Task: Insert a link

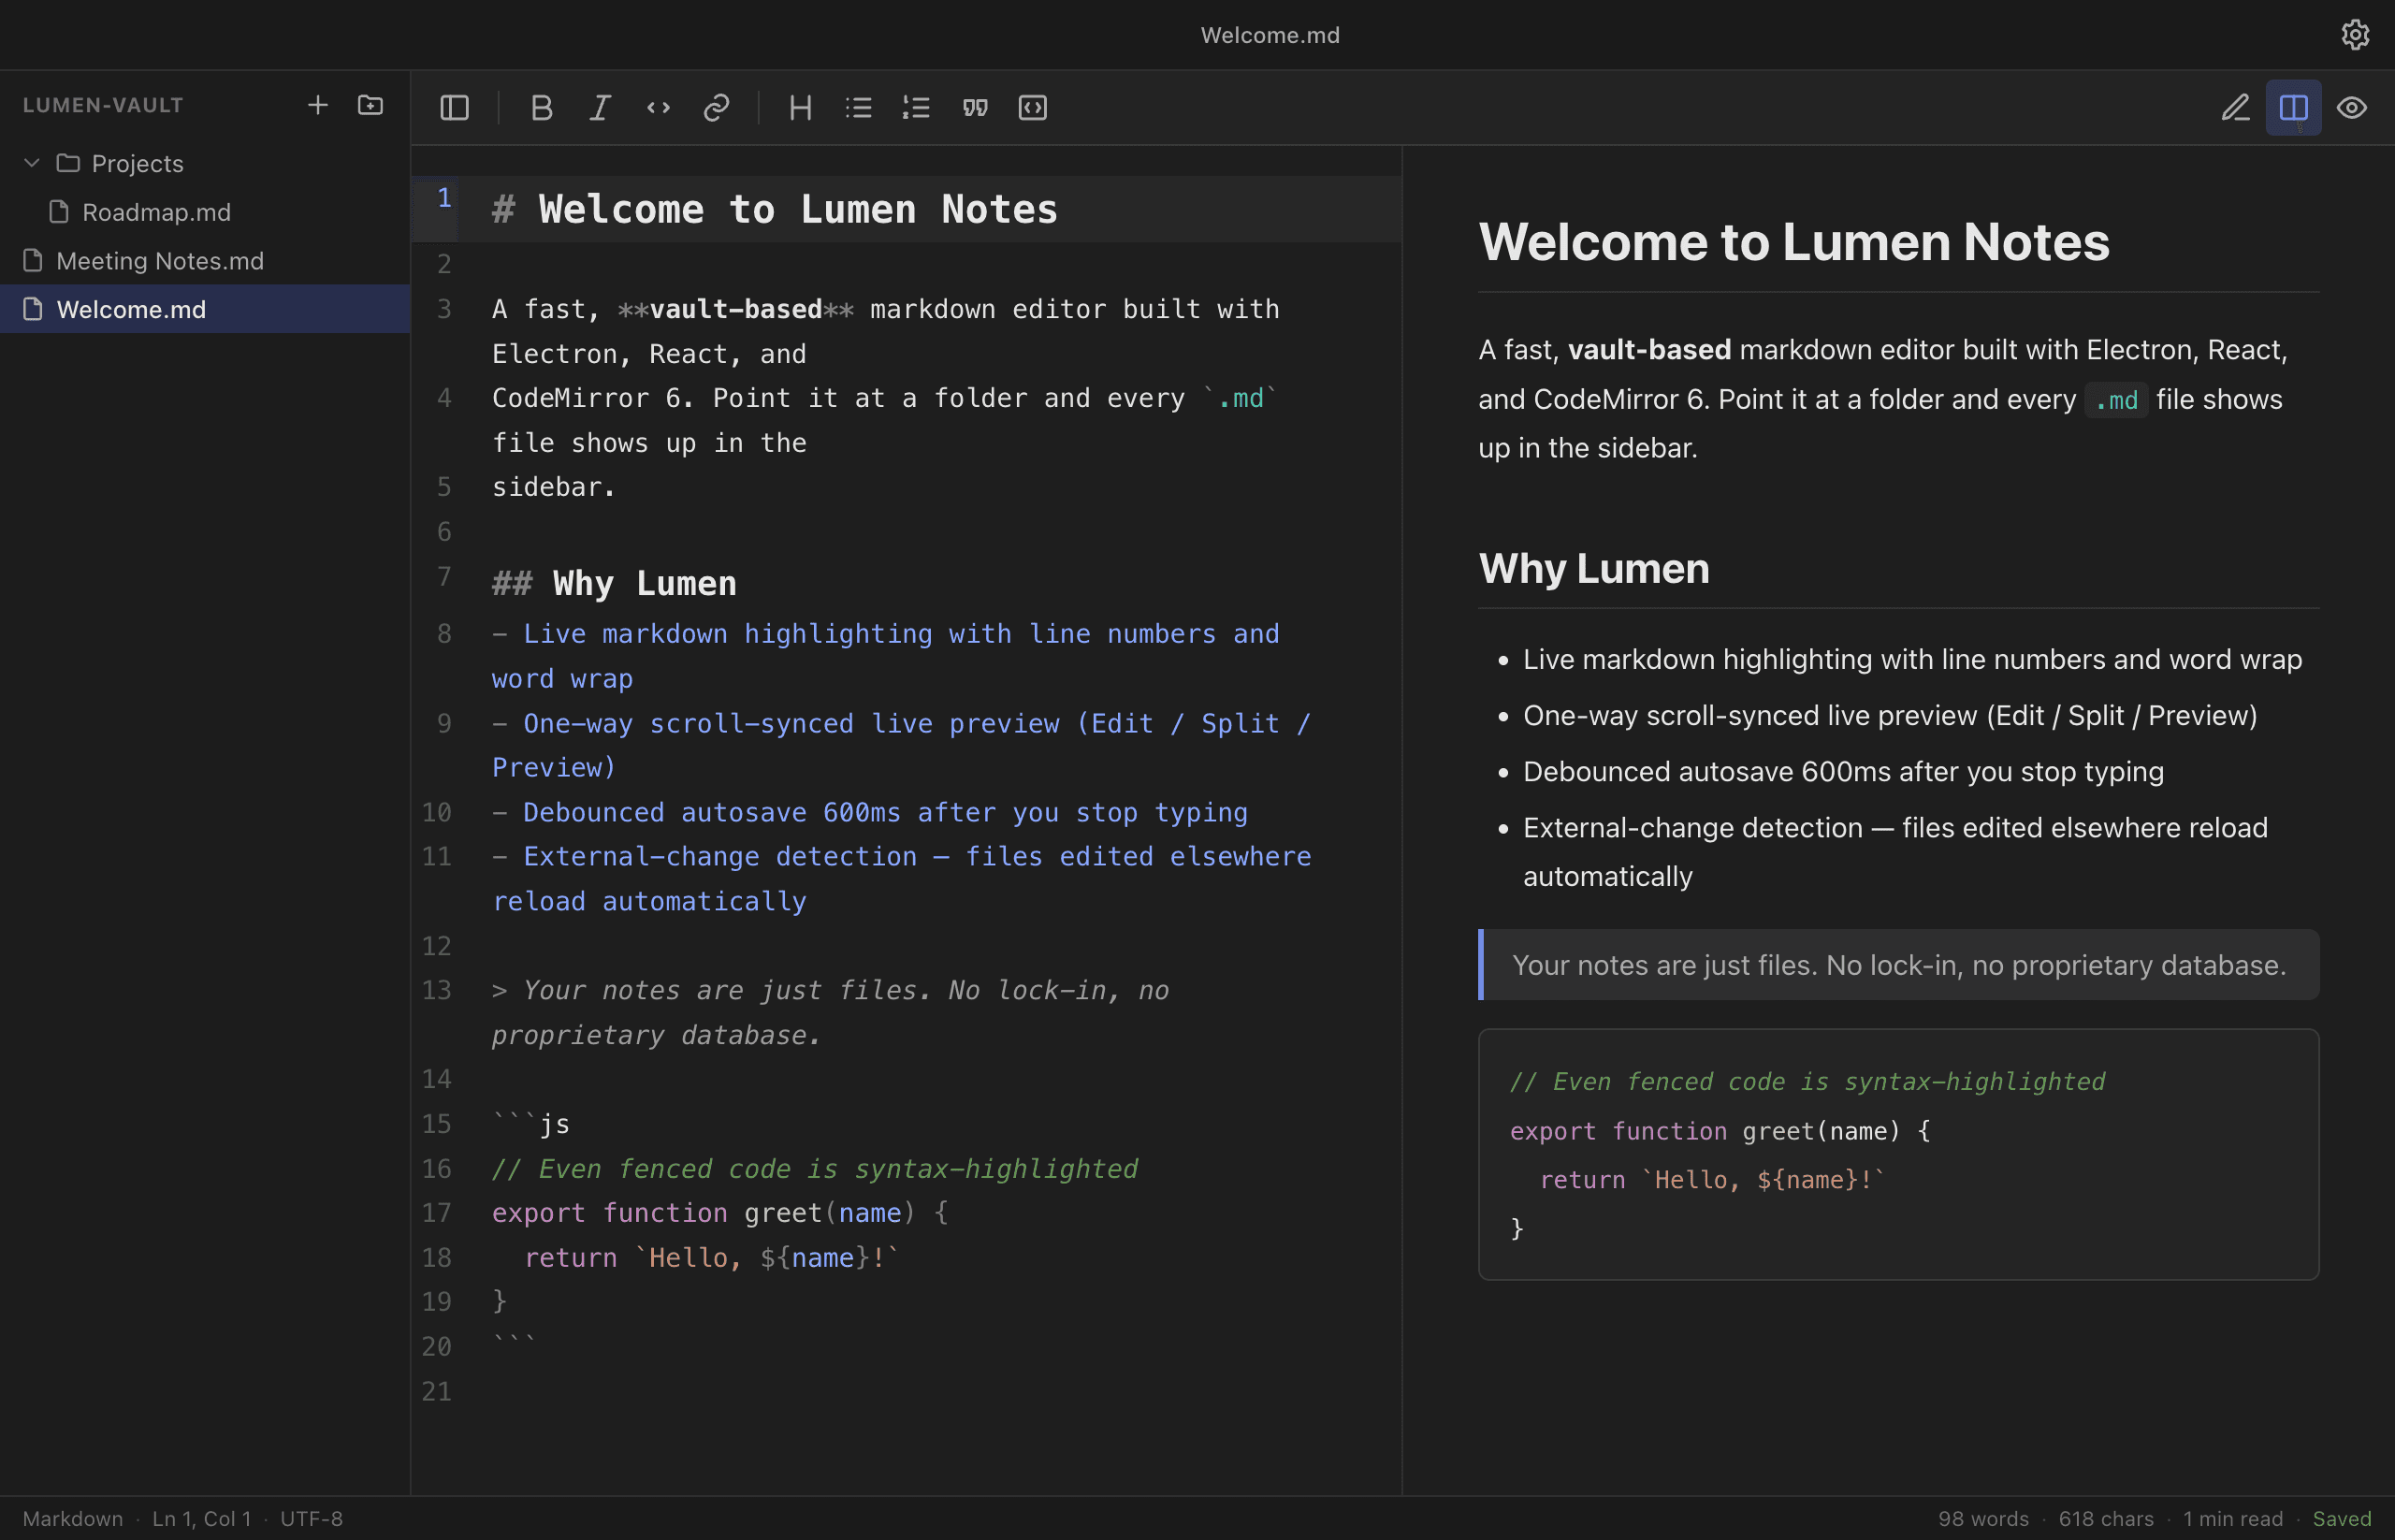Action: (x=716, y=108)
